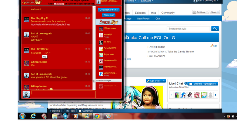Click chat scrollbar up arrow
The width and height of the screenshot is (237, 133).
tap(94, 8)
